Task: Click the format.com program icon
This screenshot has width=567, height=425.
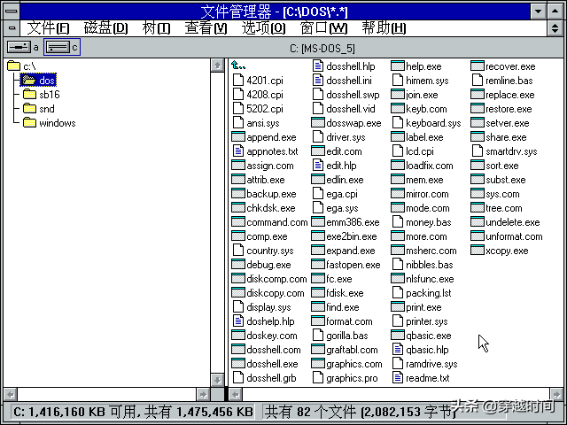Action: click(x=318, y=321)
